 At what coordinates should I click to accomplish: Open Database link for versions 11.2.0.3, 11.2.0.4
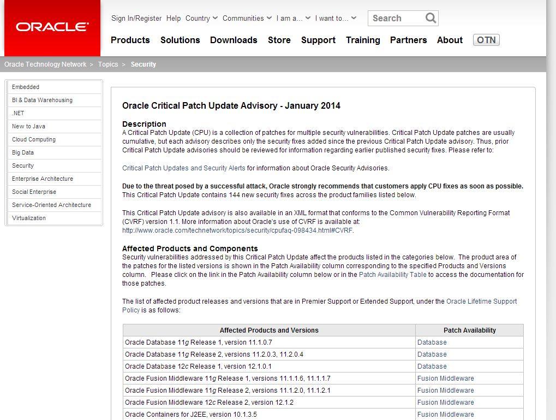432,354
